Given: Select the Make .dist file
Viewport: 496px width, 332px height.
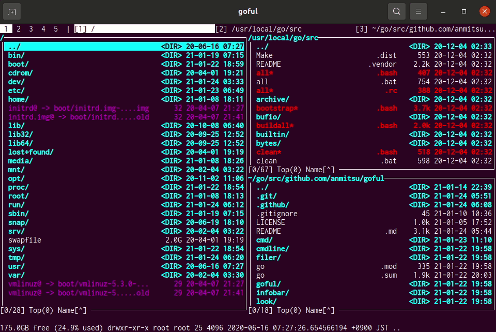Looking at the screenshot, I should 374,55.
